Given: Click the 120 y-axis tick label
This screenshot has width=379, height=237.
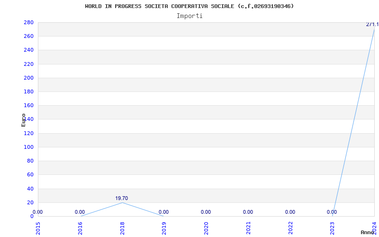Looking at the screenshot, I should (28, 133).
